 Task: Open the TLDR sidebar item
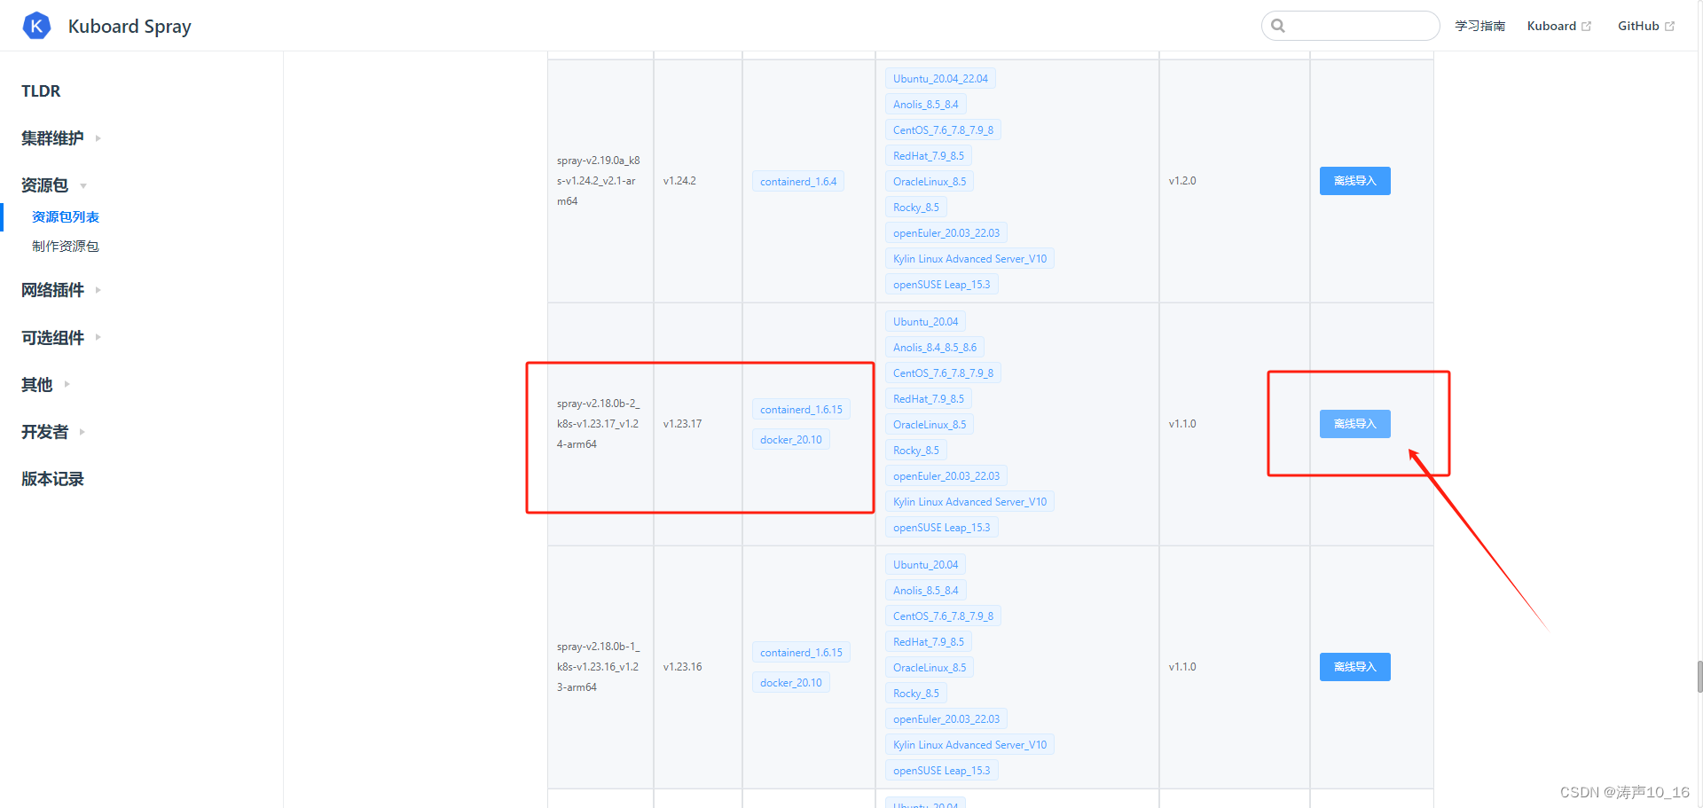(41, 91)
